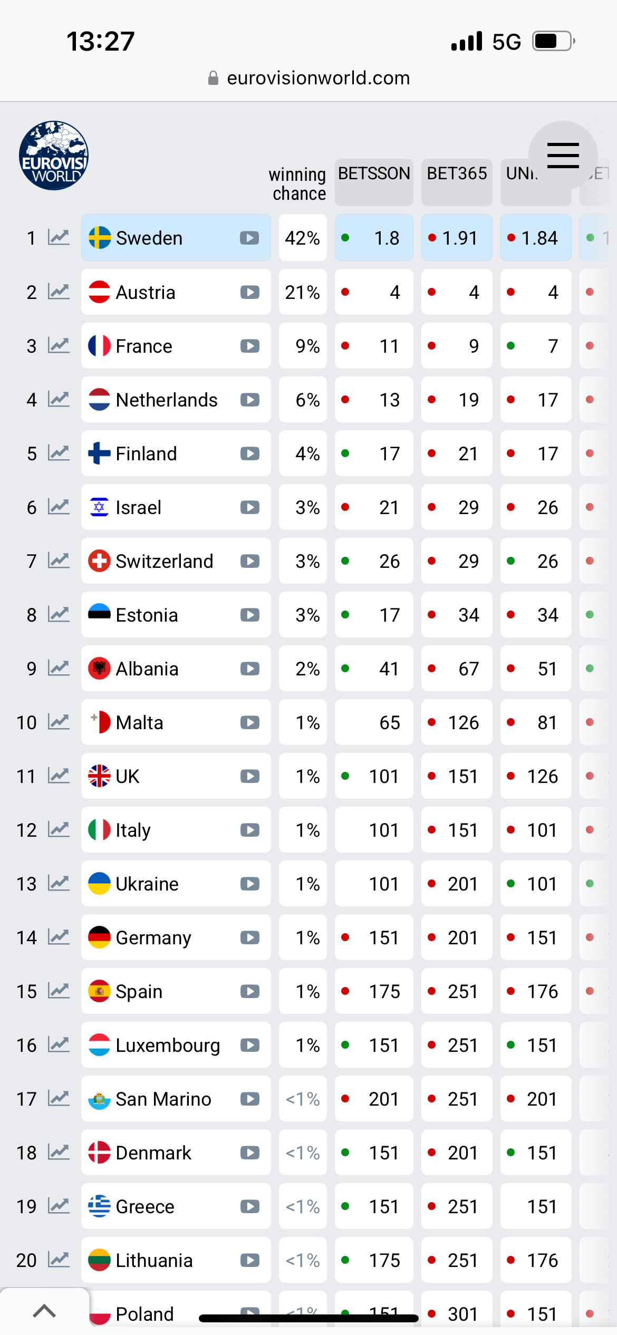Play Lithuania's song video icon
617x1335 pixels.
(x=250, y=1260)
